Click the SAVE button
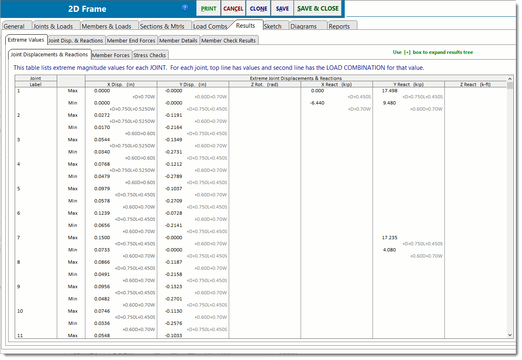Viewport: 522px width, 360px height. pos(282,9)
